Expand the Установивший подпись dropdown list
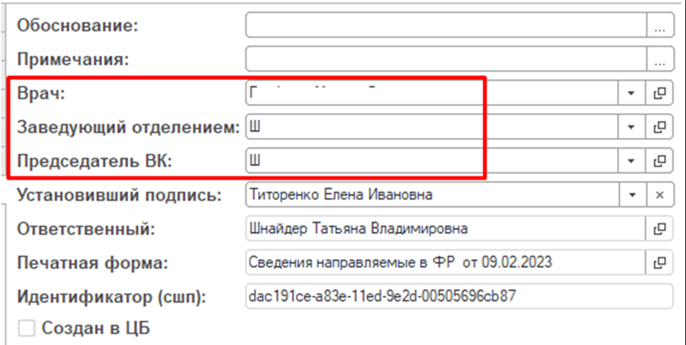 coord(630,195)
